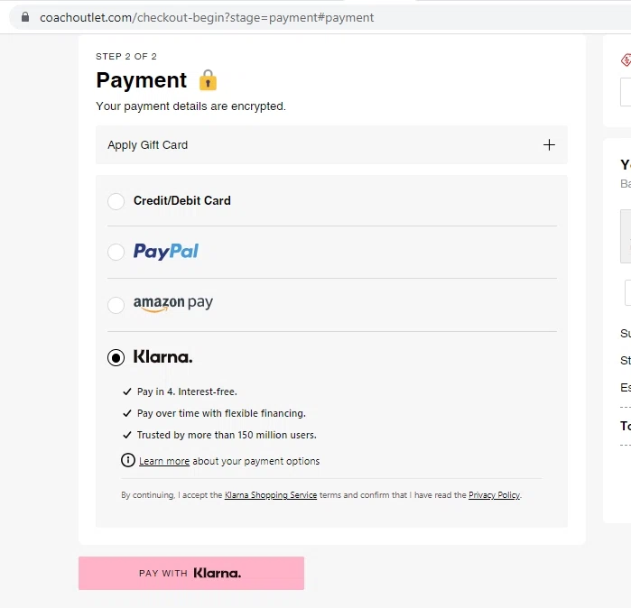This screenshot has height=608, width=631.
Task: Click the checkmark next to Pay in 4
Action: pyautogui.click(x=127, y=392)
